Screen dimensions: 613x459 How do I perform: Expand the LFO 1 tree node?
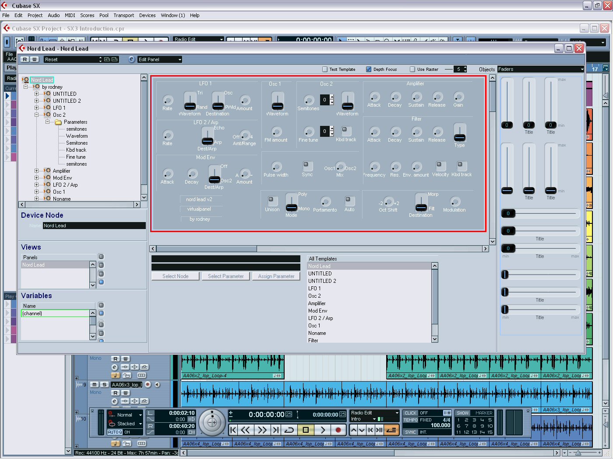coord(37,108)
